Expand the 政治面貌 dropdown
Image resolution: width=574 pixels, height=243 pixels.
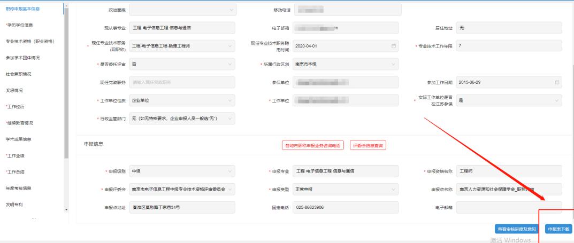point(182,10)
